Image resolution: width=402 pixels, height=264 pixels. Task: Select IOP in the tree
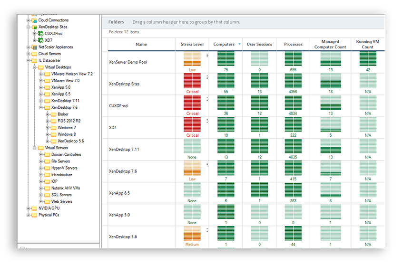click(54, 181)
